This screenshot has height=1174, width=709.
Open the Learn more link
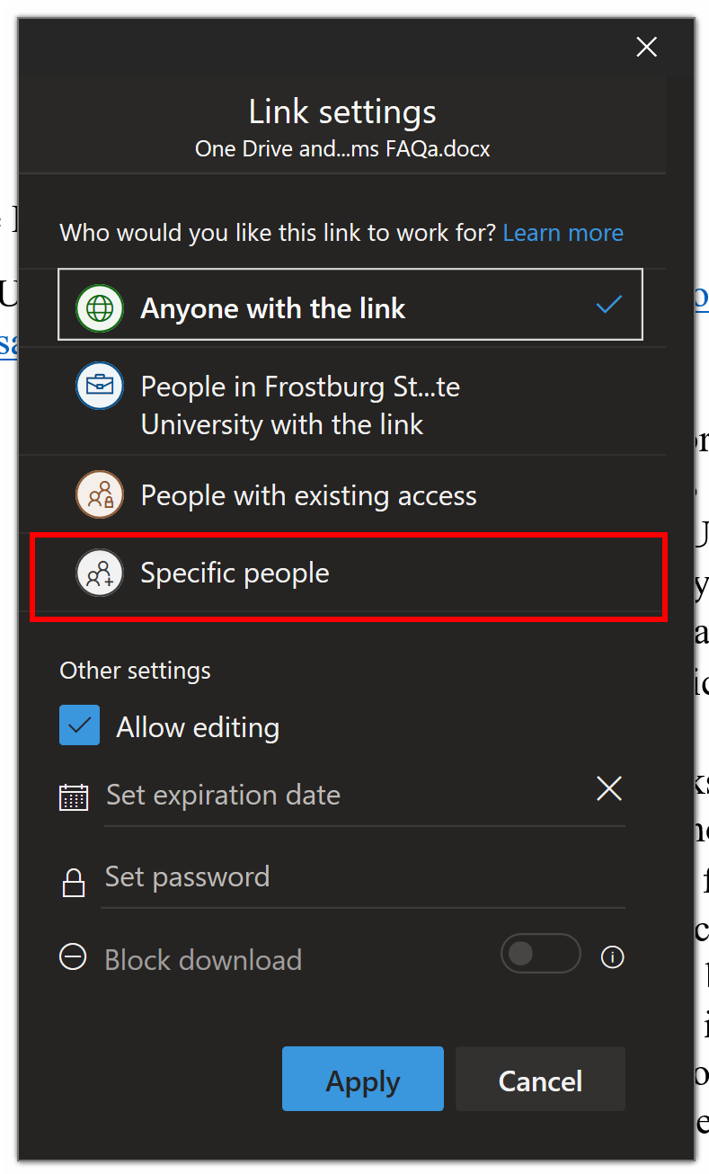(x=563, y=233)
